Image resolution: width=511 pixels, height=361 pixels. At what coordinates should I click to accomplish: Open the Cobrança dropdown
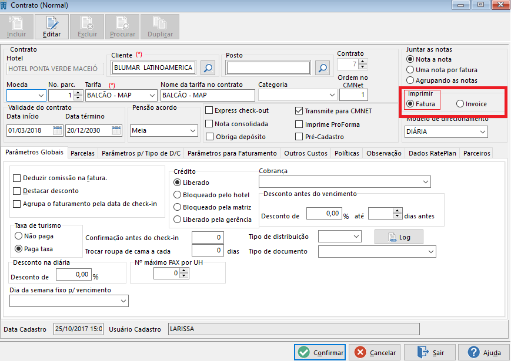point(426,182)
